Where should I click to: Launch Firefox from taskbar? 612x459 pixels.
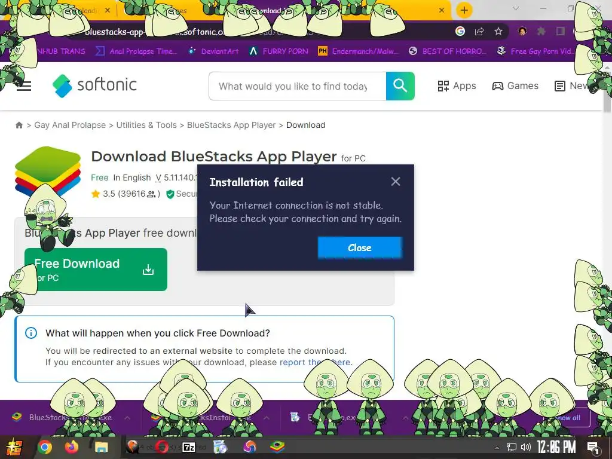tap(72, 447)
